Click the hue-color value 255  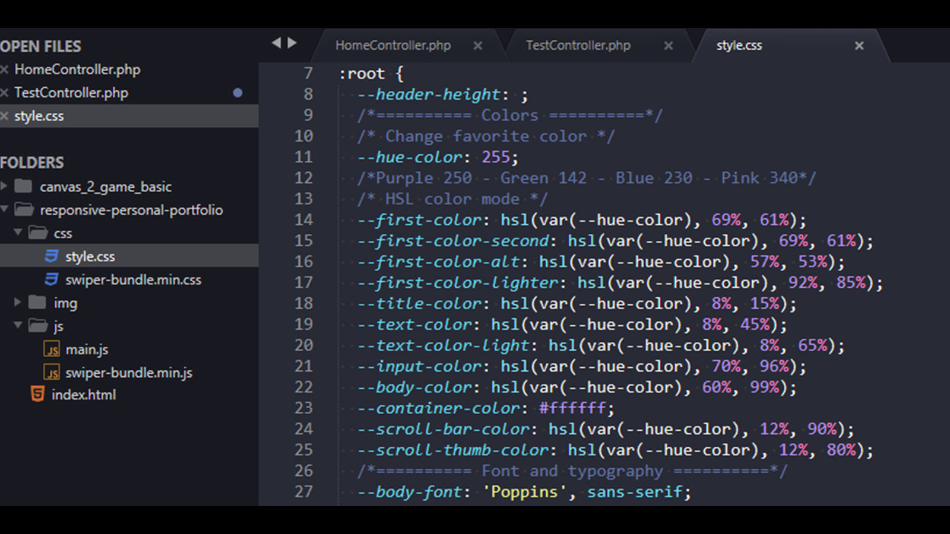pyautogui.click(x=496, y=157)
